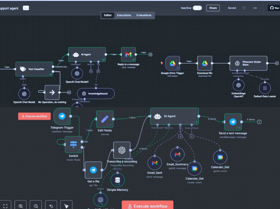The height and width of the screenshot is (209, 280).
Task: Open the three-dots more options menu
Action: coord(255,8)
